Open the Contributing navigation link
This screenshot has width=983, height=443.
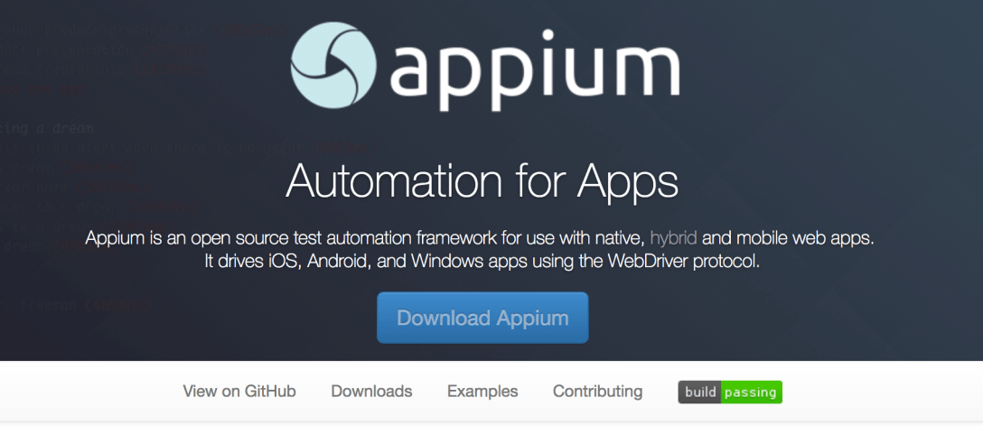(597, 392)
